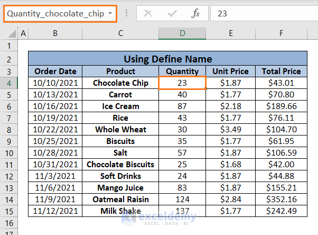Select the Total Price cell $352.16

(281, 199)
